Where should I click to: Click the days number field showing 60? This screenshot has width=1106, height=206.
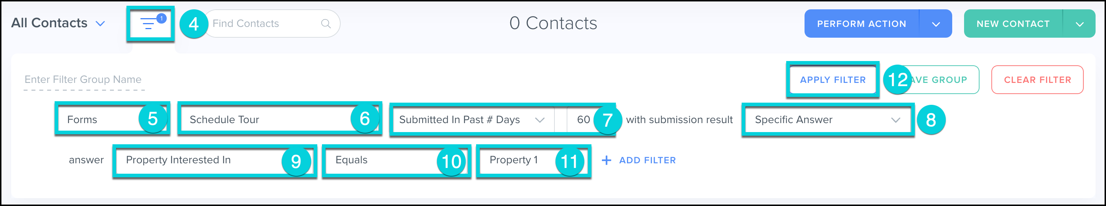[581, 120]
